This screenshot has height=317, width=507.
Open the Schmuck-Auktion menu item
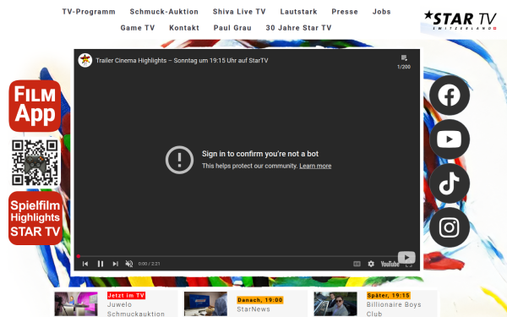tap(164, 12)
